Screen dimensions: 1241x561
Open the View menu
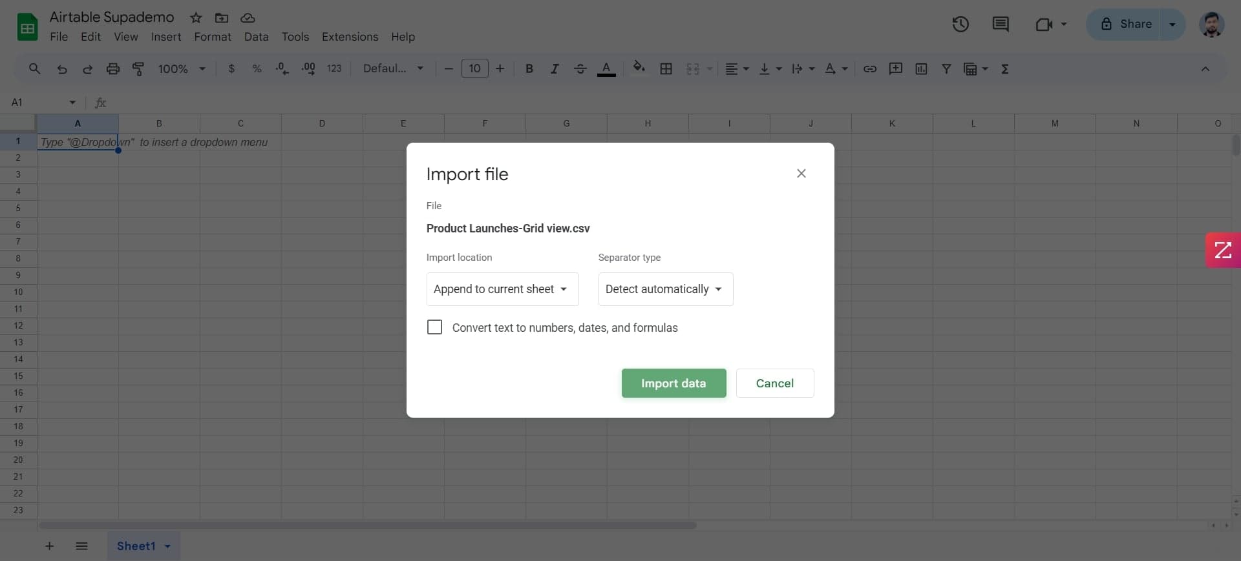point(126,37)
